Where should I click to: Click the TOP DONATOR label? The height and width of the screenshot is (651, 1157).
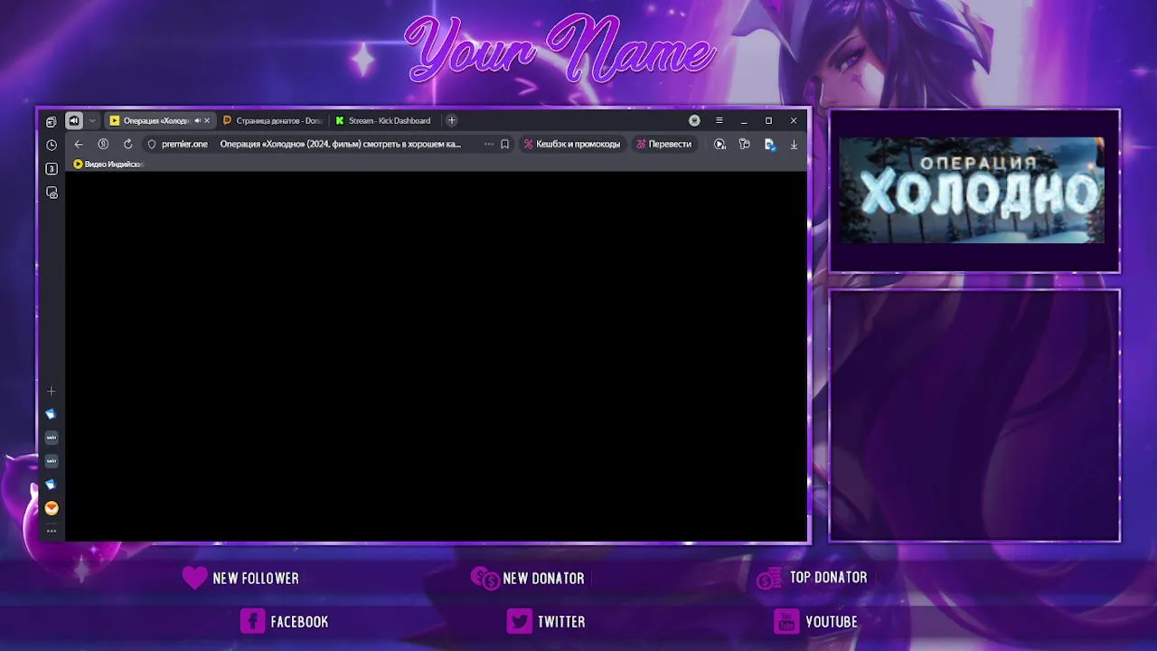(x=829, y=578)
